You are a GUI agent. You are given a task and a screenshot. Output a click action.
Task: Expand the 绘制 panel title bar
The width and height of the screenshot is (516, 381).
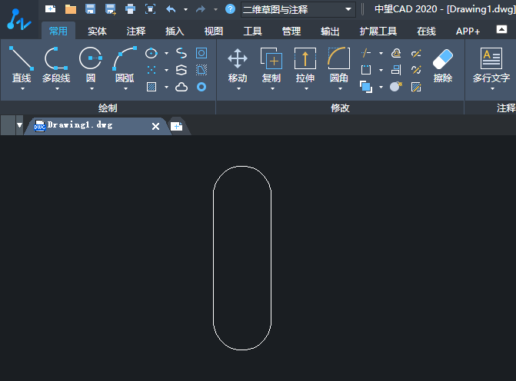point(108,108)
